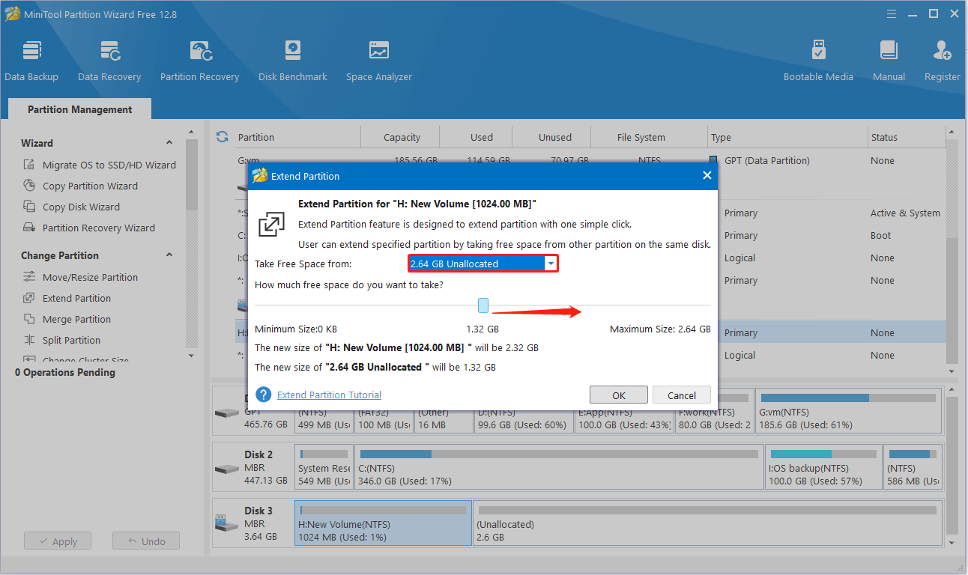Image resolution: width=968 pixels, height=575 pixels.
Task: Select 586 MB NTFS block on Disk 2
Action: point(913,466)
